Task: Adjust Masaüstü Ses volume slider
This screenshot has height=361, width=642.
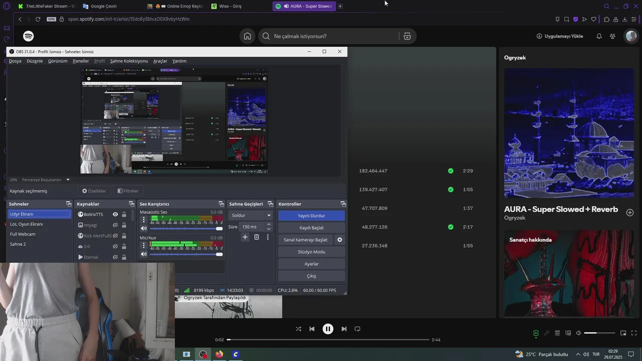Action: point(186,229)
